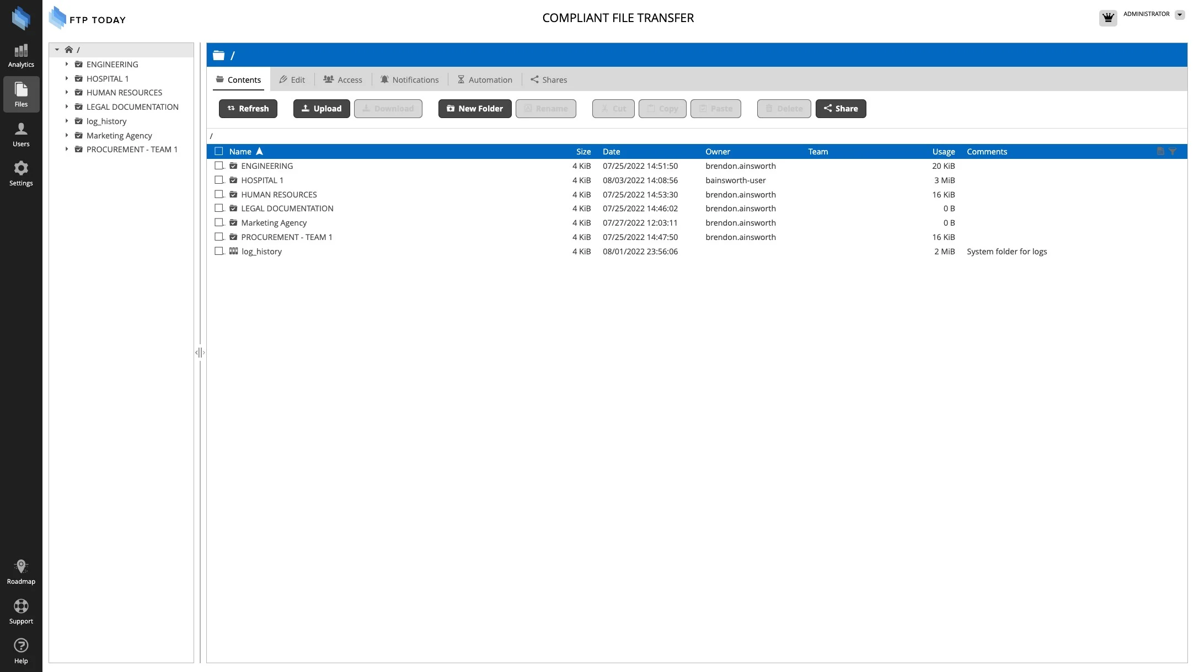The height and width of the screenshot is (672, 1194).
Task: Toggle the select-all checkbox in header
Action: (x=219, y=151)
